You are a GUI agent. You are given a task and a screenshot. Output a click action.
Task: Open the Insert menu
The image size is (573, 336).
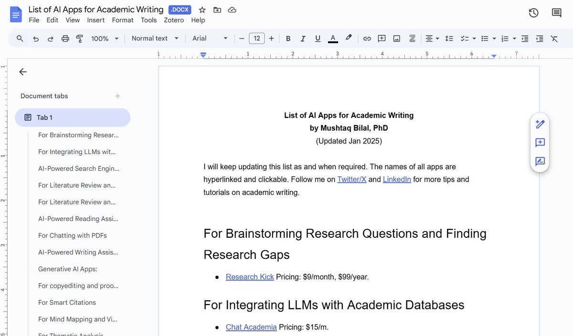tap(96, 20)
